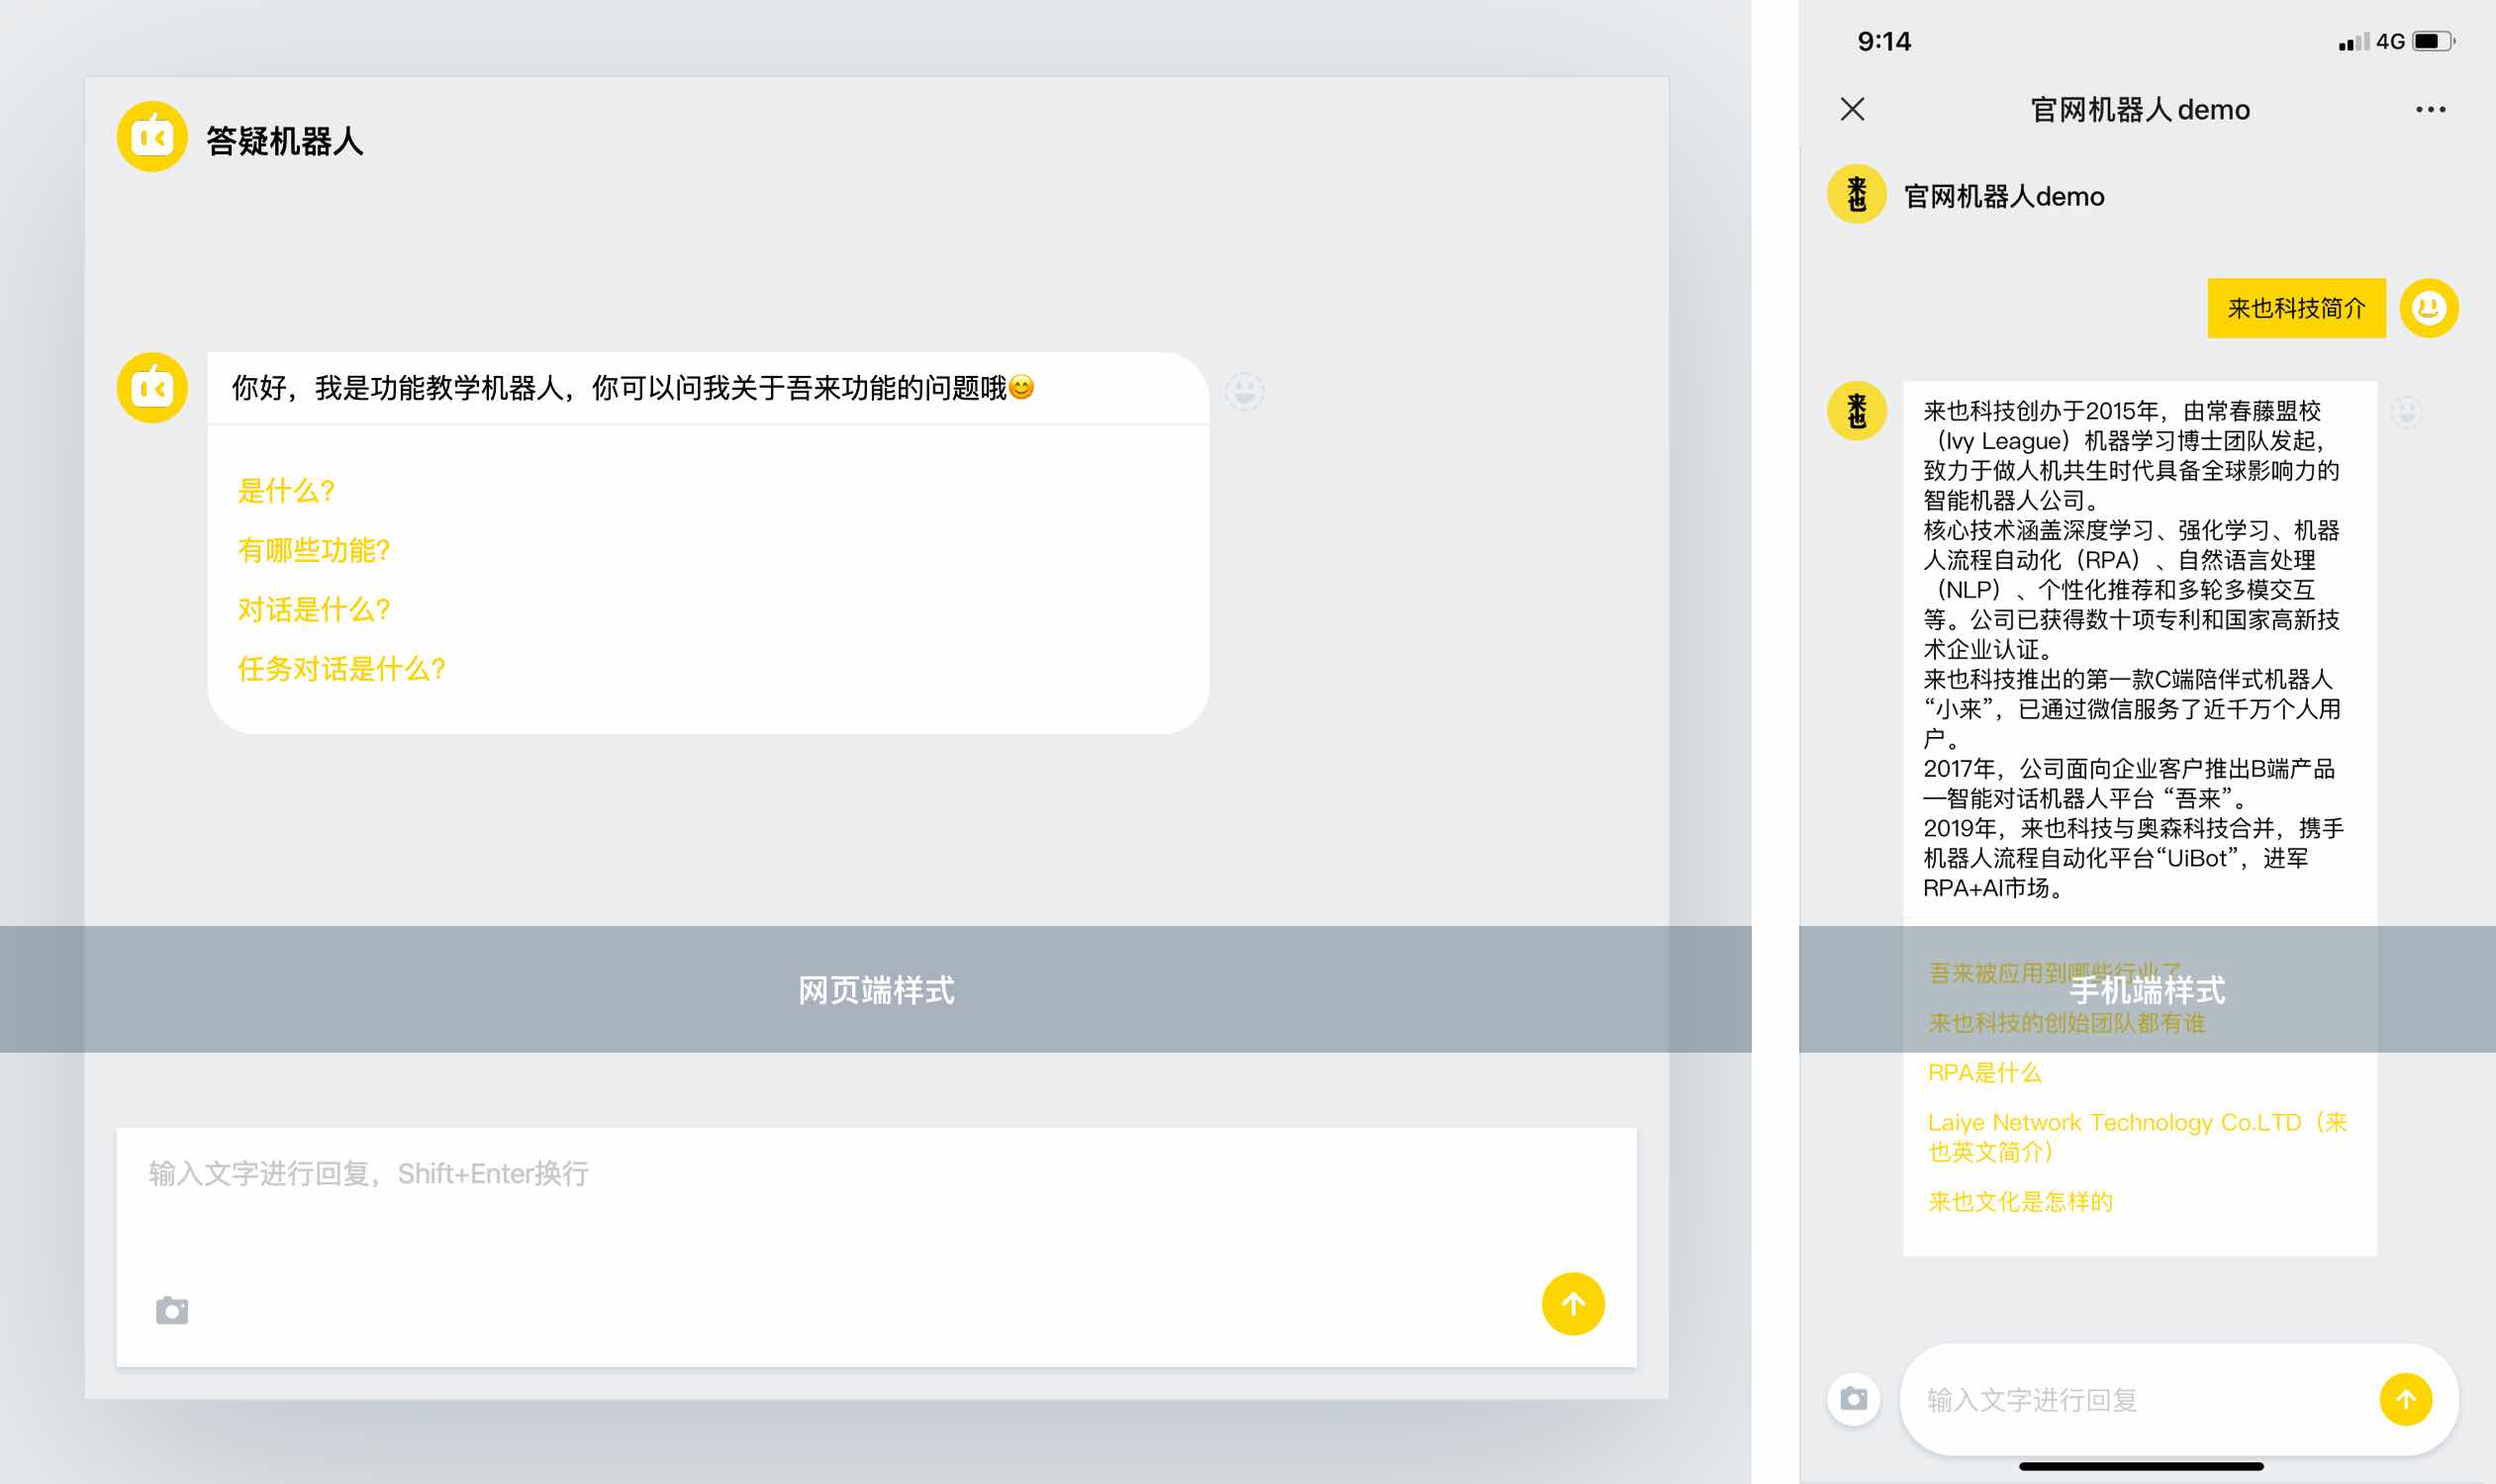Tap the 来也文化是怎样的 suggestion
Image resolution: width=2496 pixels, height=1484 pixels.
[x=2021, y=1202]
